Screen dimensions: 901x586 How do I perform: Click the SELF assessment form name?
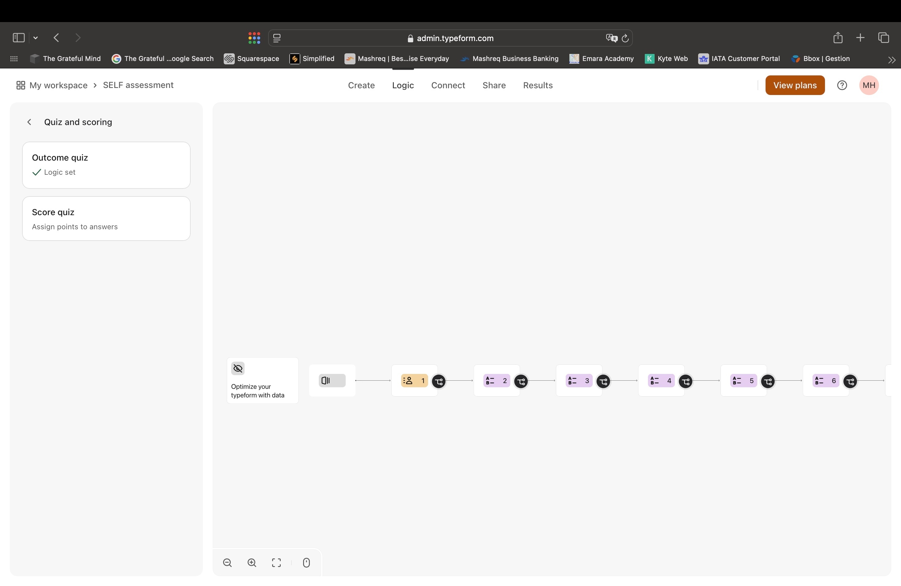pyautogui.click(x=138, y=85)
